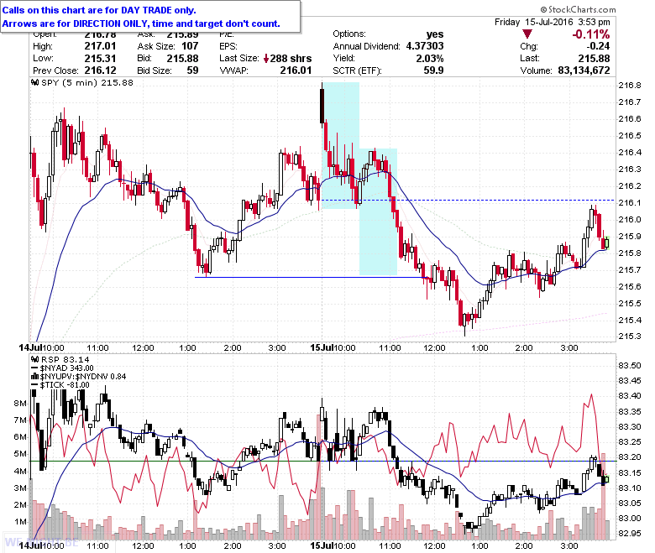Viewport: 655px width, 553px height.
Task: Click the 216.8 price axis label
Action: click(630, 86)
